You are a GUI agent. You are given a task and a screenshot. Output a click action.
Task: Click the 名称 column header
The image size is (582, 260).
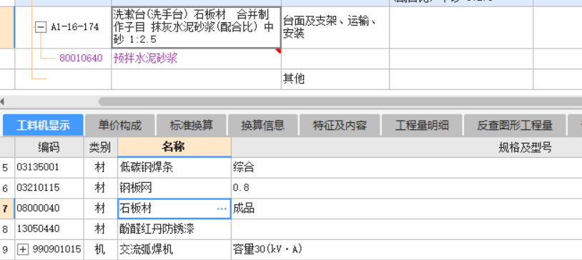coord(174,148)
